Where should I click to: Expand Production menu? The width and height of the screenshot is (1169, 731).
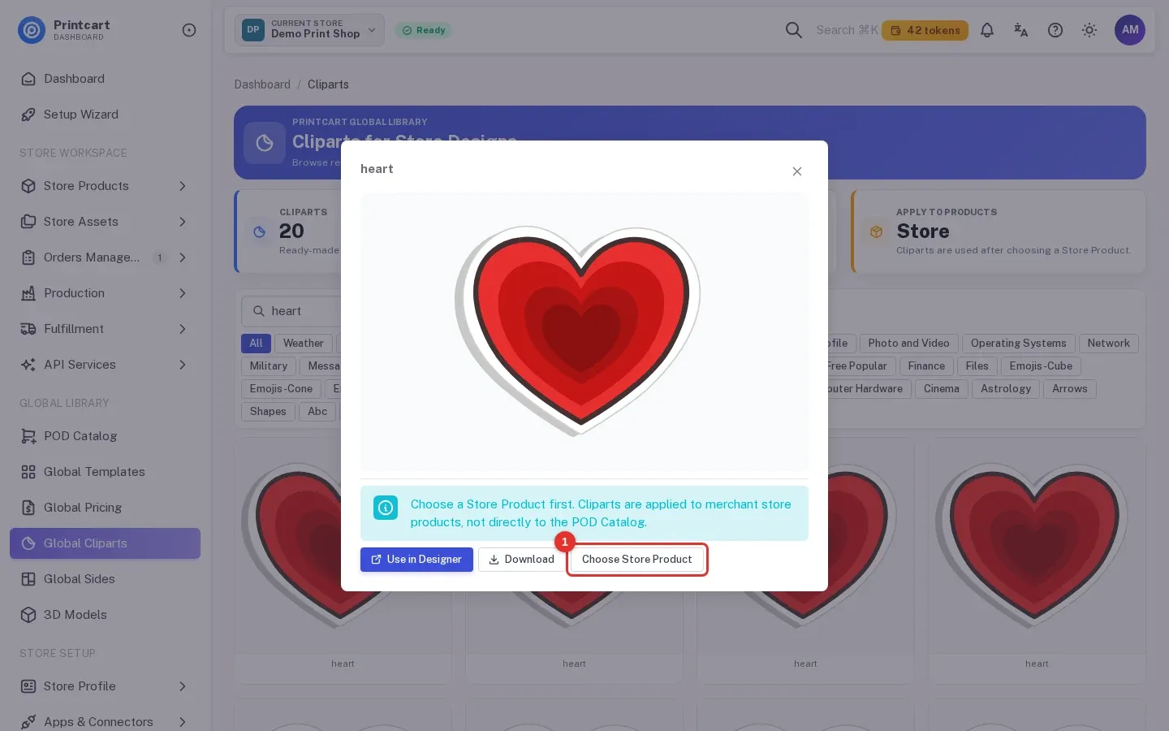(x=105, y=293)
